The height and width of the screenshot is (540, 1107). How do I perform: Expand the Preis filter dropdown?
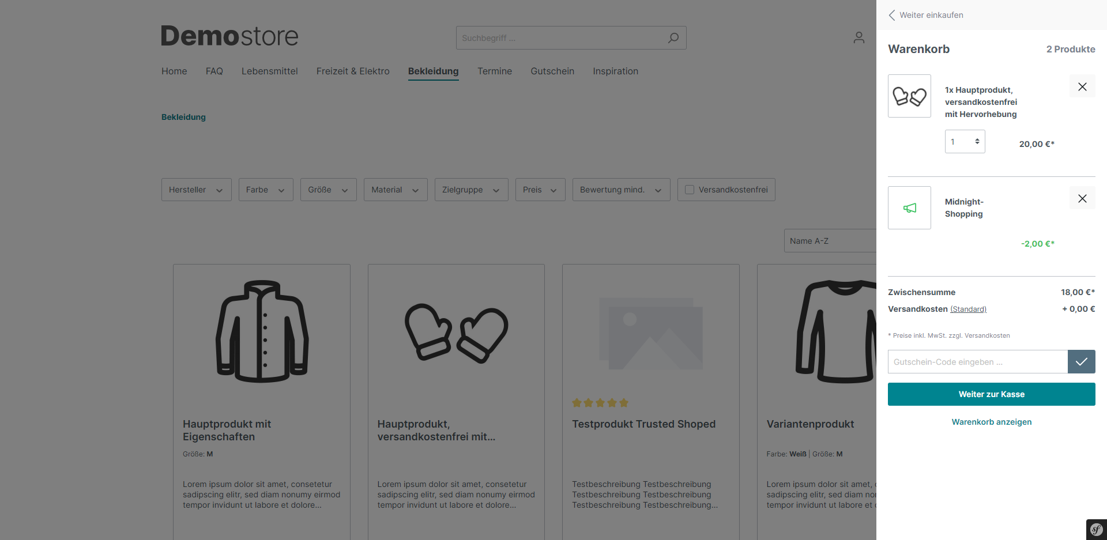[x=540, y=190]
